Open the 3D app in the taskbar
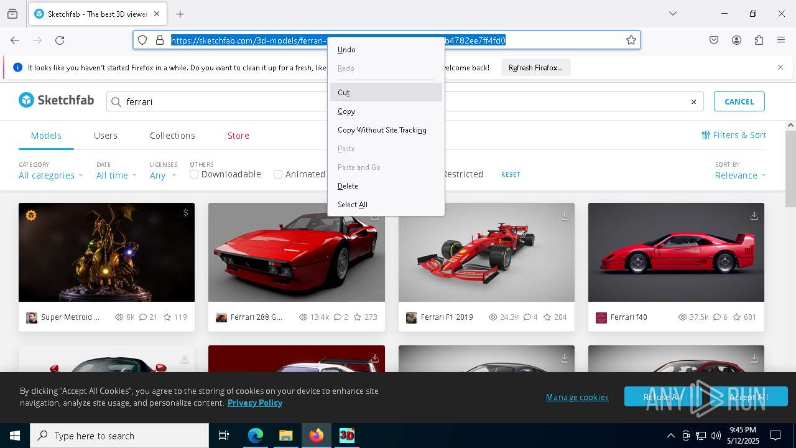 pos(346,436)
